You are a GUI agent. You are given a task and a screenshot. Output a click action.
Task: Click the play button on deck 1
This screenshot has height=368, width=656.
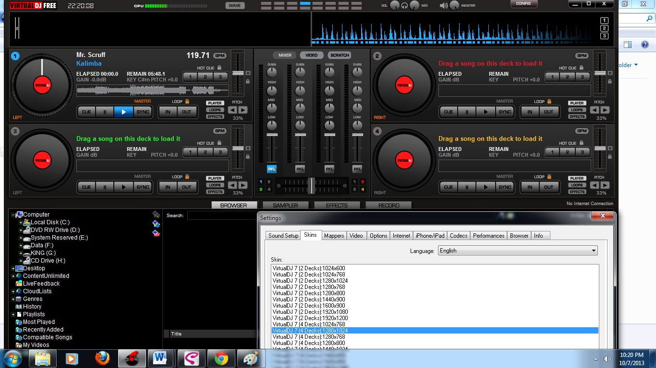point(123,112)
